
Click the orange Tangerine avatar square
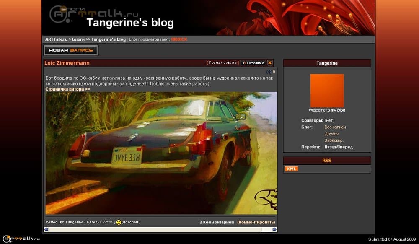pyautogui.click(x=327, y=91)
